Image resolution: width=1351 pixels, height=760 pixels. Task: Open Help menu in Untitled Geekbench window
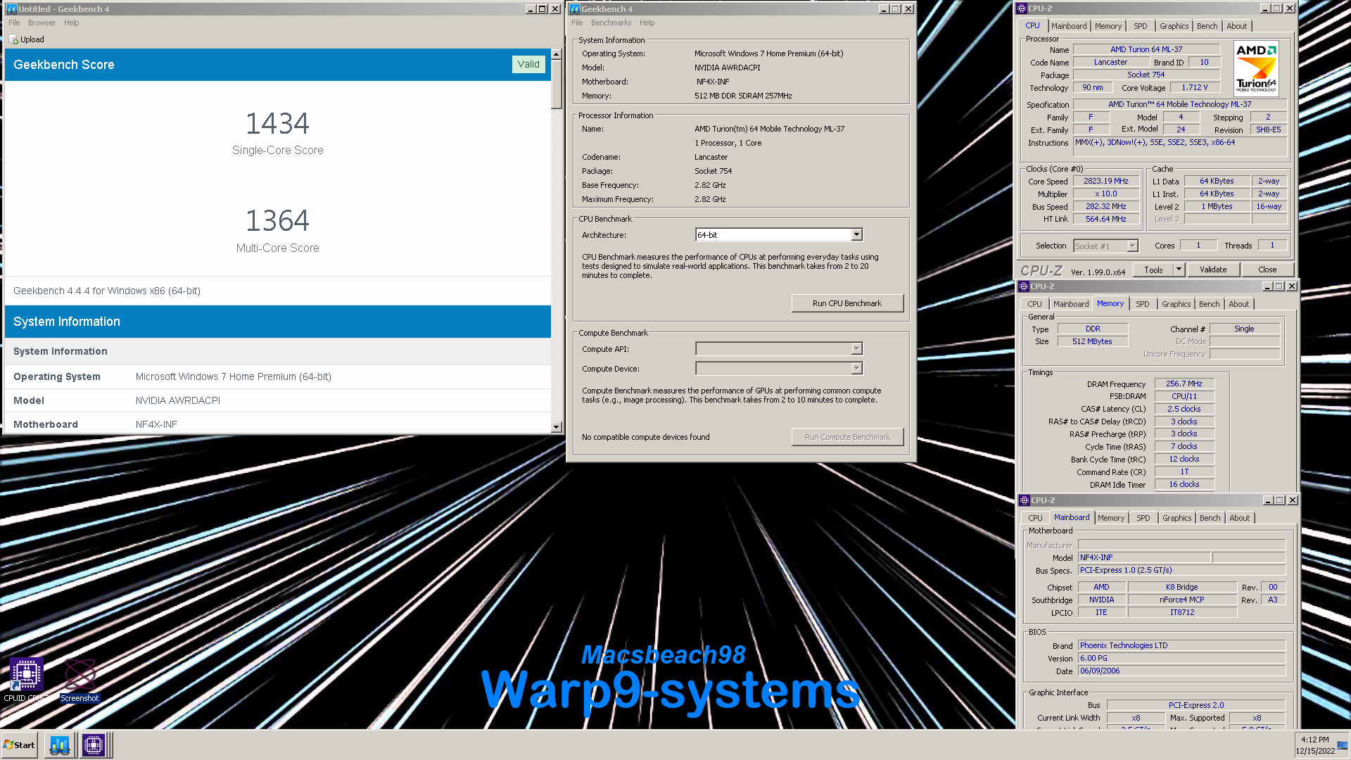[72, 23]
